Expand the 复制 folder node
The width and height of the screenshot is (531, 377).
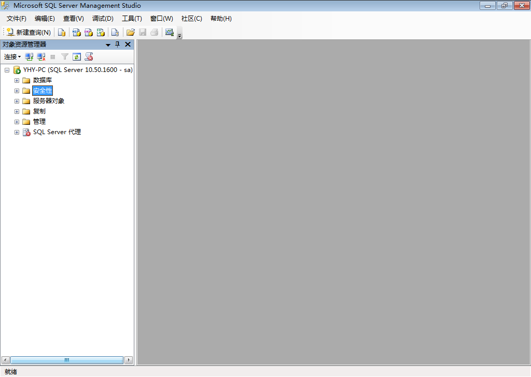[x=17, y=111]
